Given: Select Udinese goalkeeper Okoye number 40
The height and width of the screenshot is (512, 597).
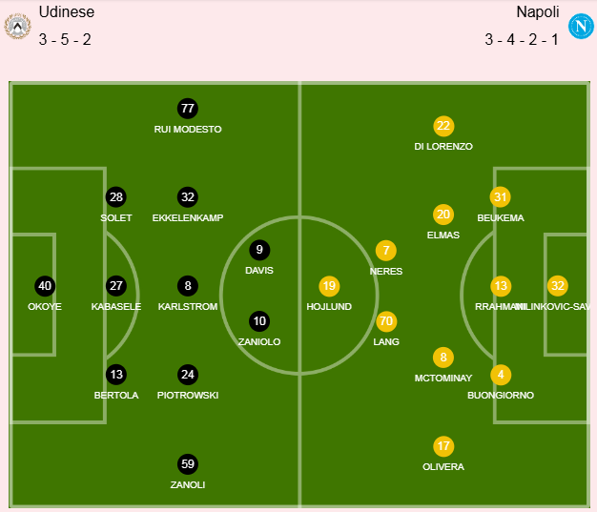Looking at the screenshot, I should pos(45,285).
